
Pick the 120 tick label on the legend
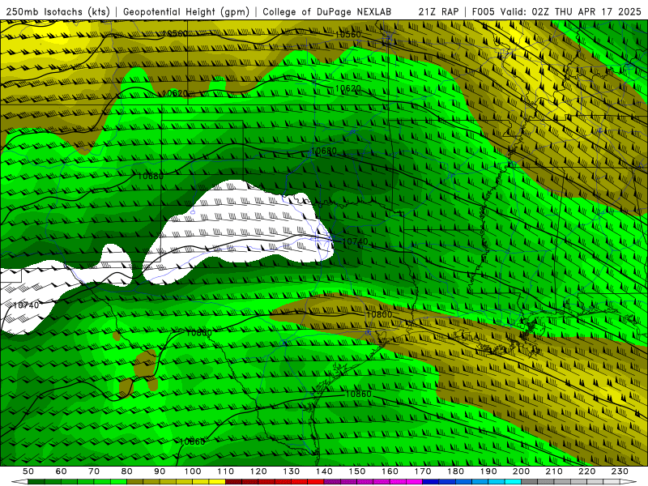(x=258, y=471)
